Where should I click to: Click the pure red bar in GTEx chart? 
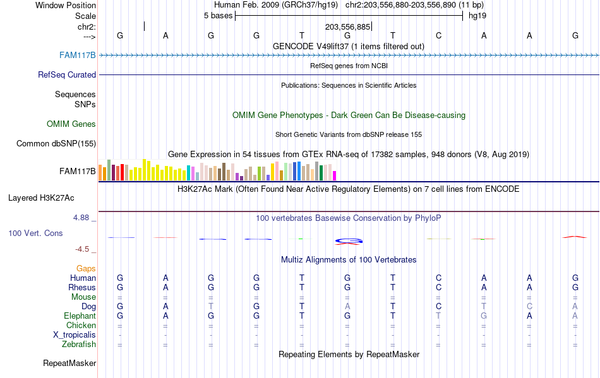[122, 172]
